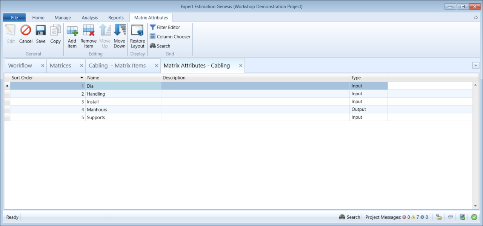This screenshot has height=226, width=483.
Task: Select the Manhours row in the grid
Action: pos(97,110)
